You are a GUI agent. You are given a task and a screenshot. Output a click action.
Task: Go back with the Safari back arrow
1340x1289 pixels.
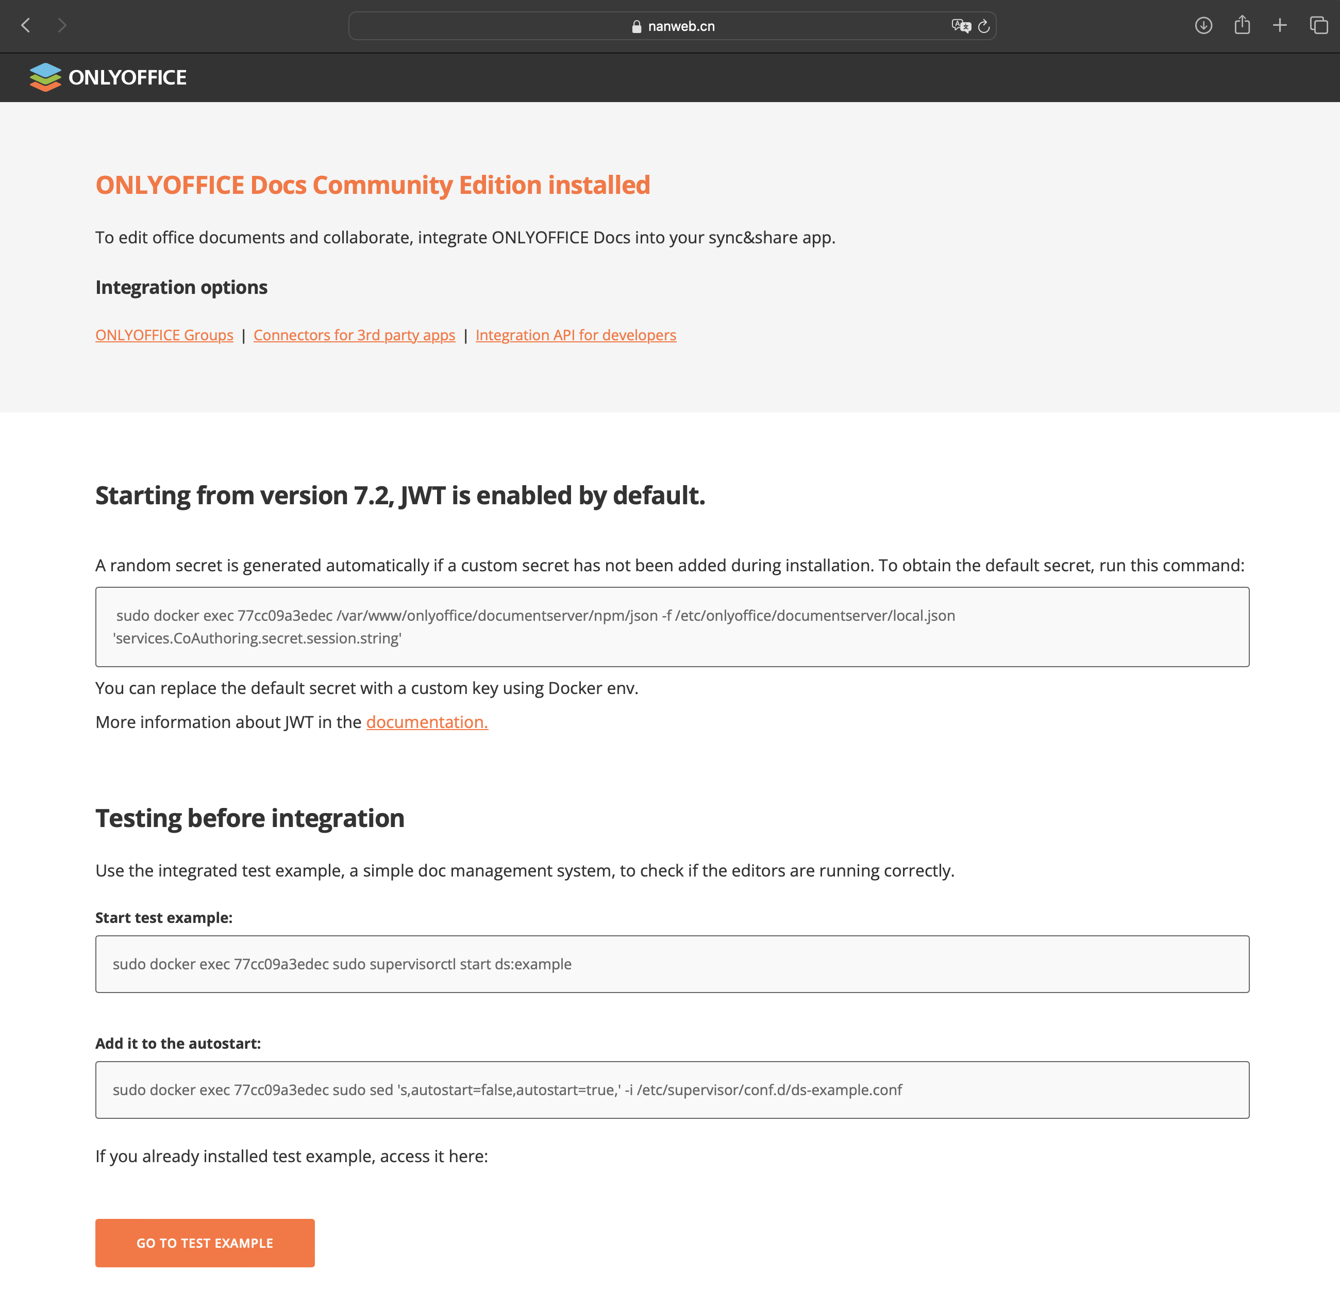[x=26, y=26]
